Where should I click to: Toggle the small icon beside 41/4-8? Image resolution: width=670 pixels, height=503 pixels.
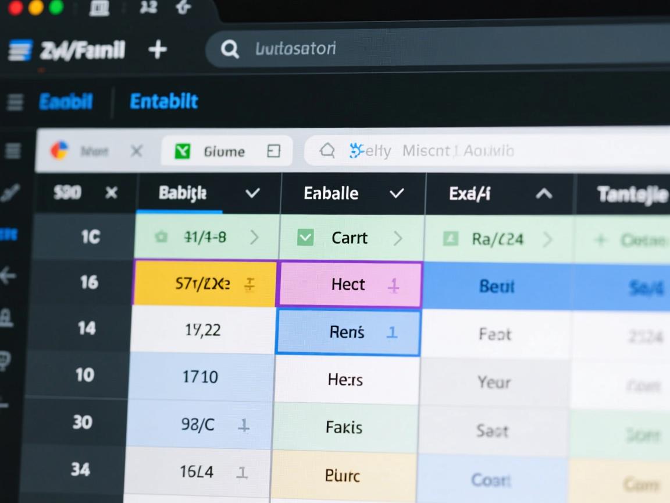pyautogui.click(x=161, y=238)
